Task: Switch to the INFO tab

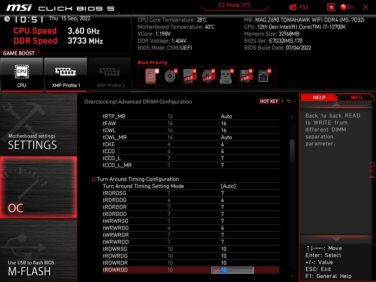Action: click(x=356, y=97)
